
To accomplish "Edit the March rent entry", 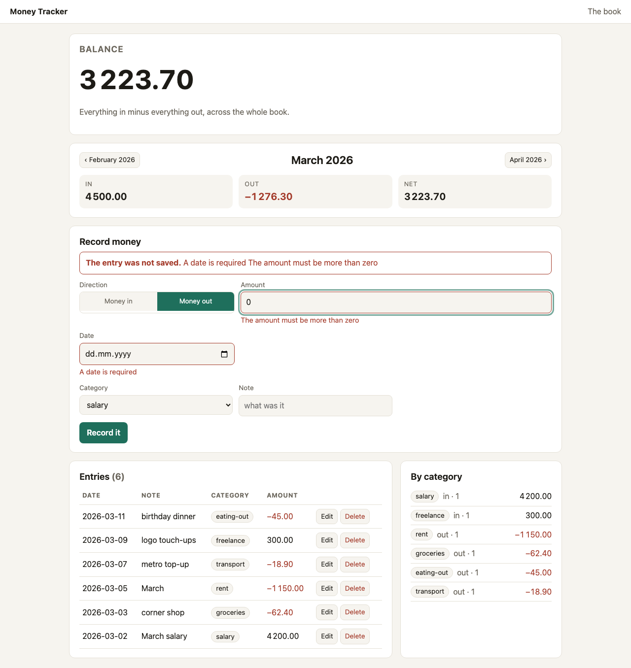I will 327,588.
